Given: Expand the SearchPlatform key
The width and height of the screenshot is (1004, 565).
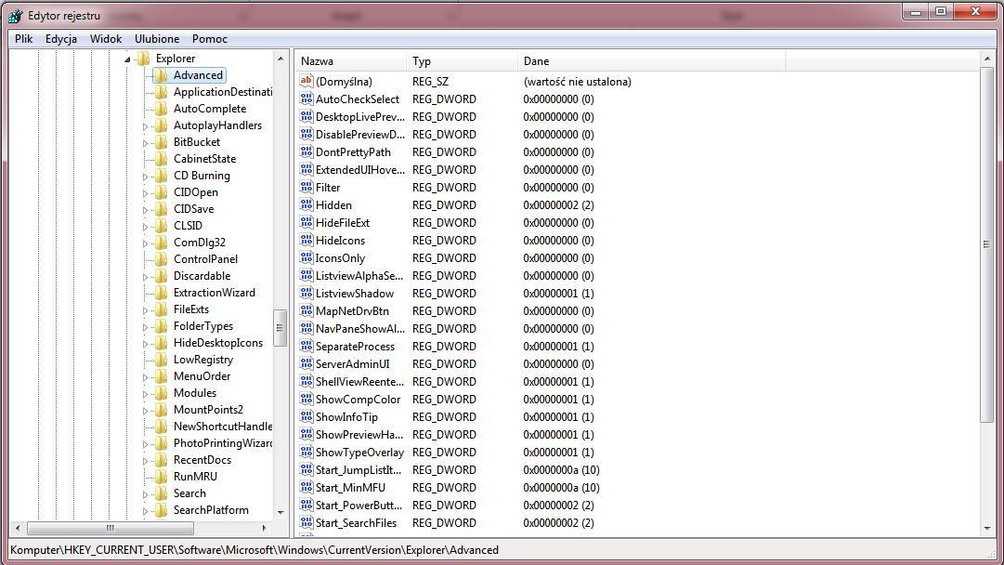Looking at the screenshot, I should click(145, 510).
